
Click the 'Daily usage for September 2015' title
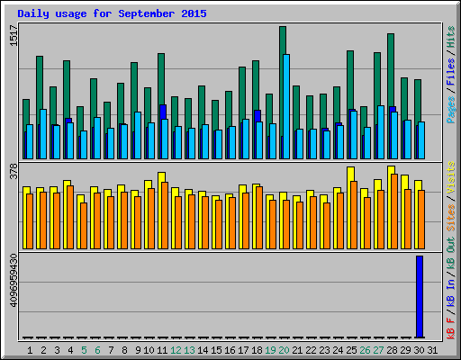112,13
